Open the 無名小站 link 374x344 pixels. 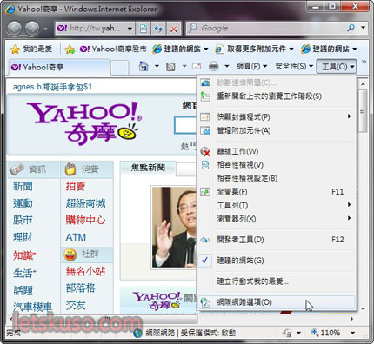(x=85, y=271)
